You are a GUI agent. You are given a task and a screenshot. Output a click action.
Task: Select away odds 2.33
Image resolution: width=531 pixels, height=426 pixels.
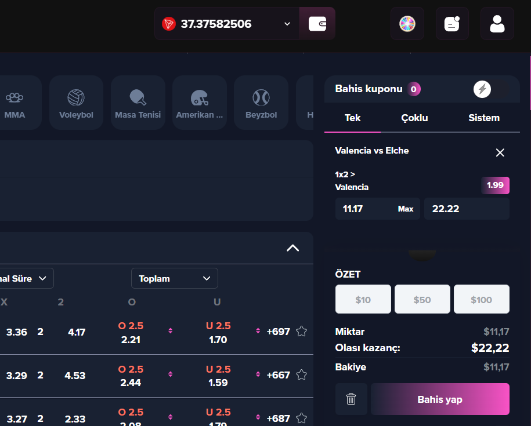coord(75,418)
